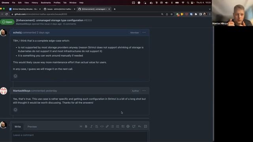253x142 pixels.
Task: Open the options menu on MantasMiksys's comment
Action: [x=144, y=91]
